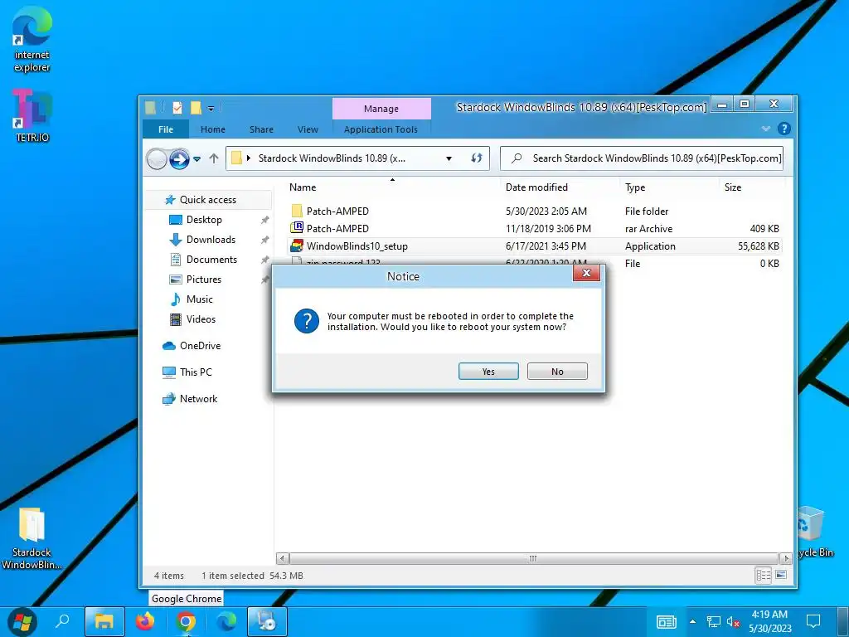Go up one folder level
The image size is (849, 637).
tap(214, 158)
